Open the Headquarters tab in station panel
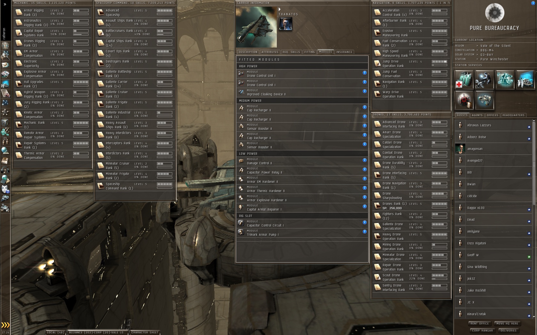 coord(513,115)
